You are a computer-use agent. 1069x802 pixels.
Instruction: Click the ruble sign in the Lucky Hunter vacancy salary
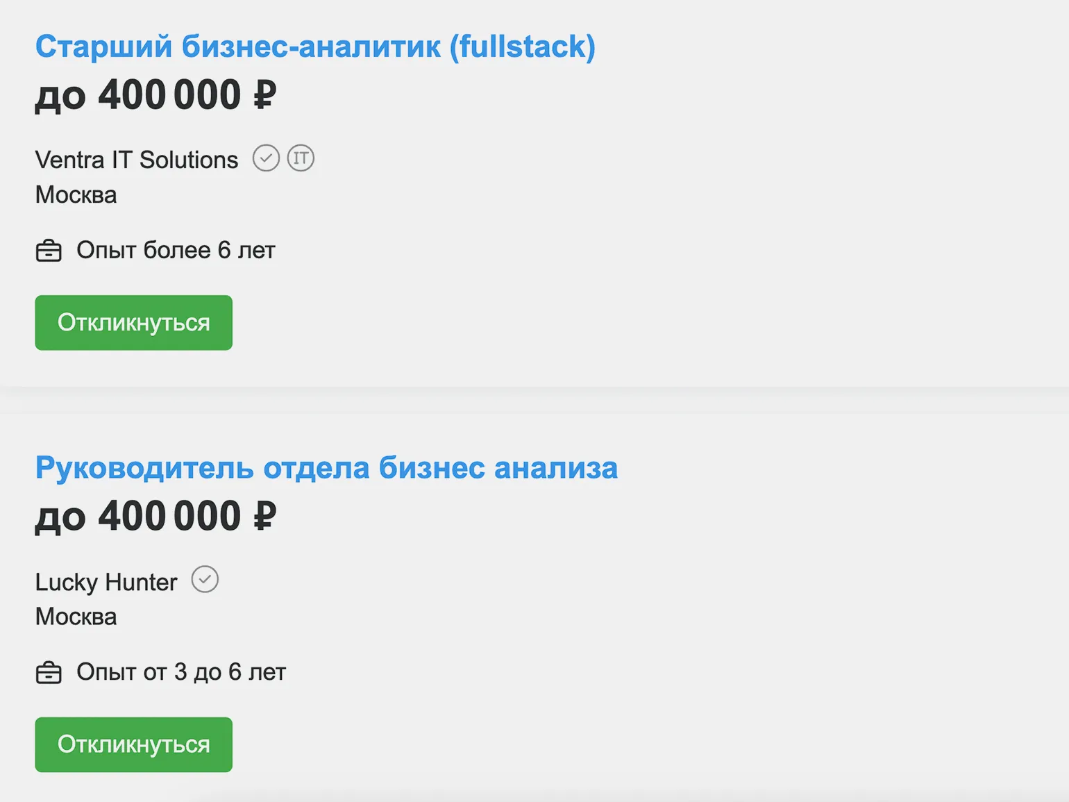point(264,517)
